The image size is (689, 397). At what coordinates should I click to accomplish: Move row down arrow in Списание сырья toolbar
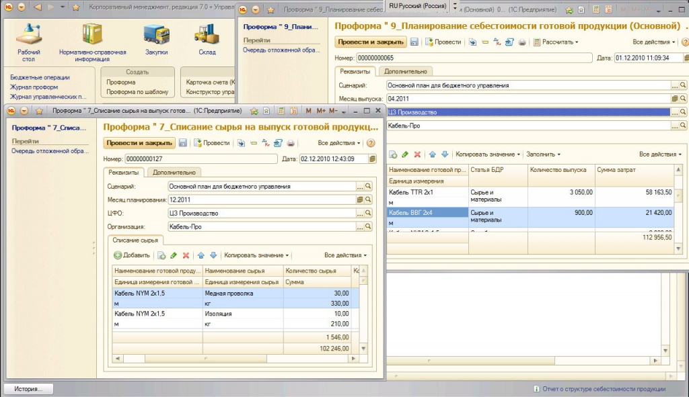(213, 255)
